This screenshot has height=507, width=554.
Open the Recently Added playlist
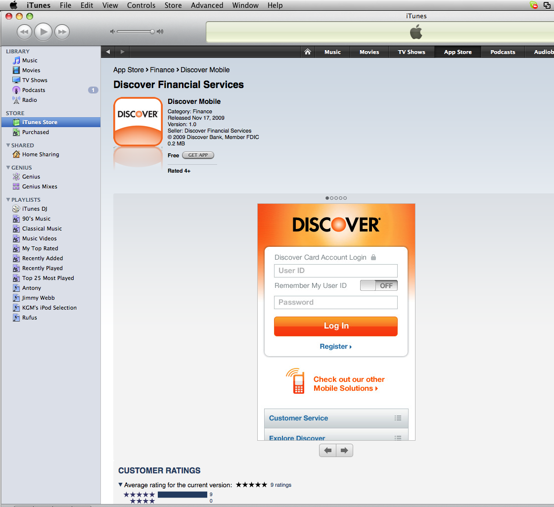coord(43,258)
